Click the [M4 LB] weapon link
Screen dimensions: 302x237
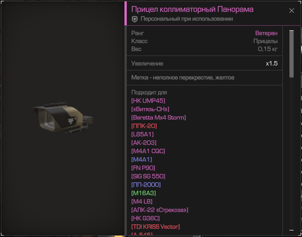(142, 202)
